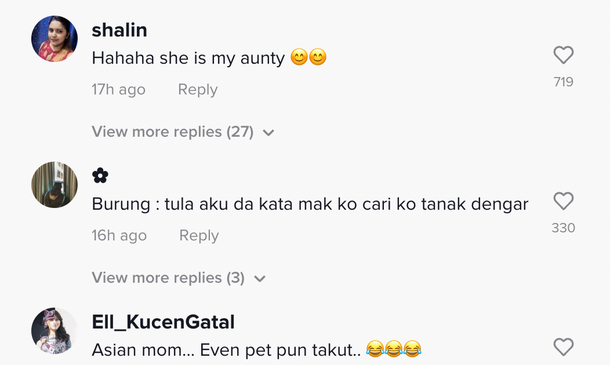
Task: Click the 330 like count
Action: coord(563,228)
